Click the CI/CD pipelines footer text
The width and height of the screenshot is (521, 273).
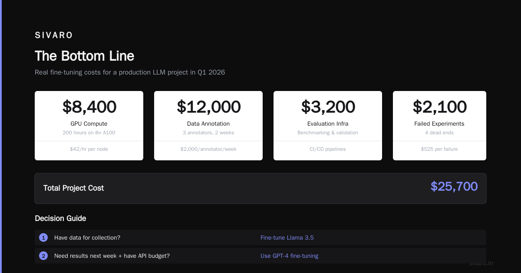[328, 149]
